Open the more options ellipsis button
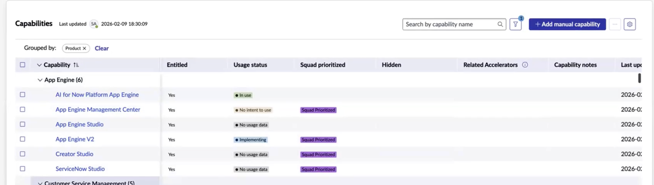This screenshot has height=185, width=654. [x=615, y=24]
